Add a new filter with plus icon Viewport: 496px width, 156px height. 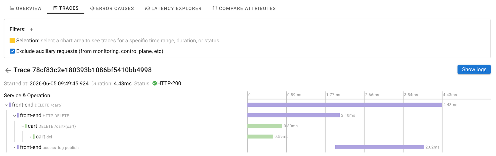[x=32, y=29]
